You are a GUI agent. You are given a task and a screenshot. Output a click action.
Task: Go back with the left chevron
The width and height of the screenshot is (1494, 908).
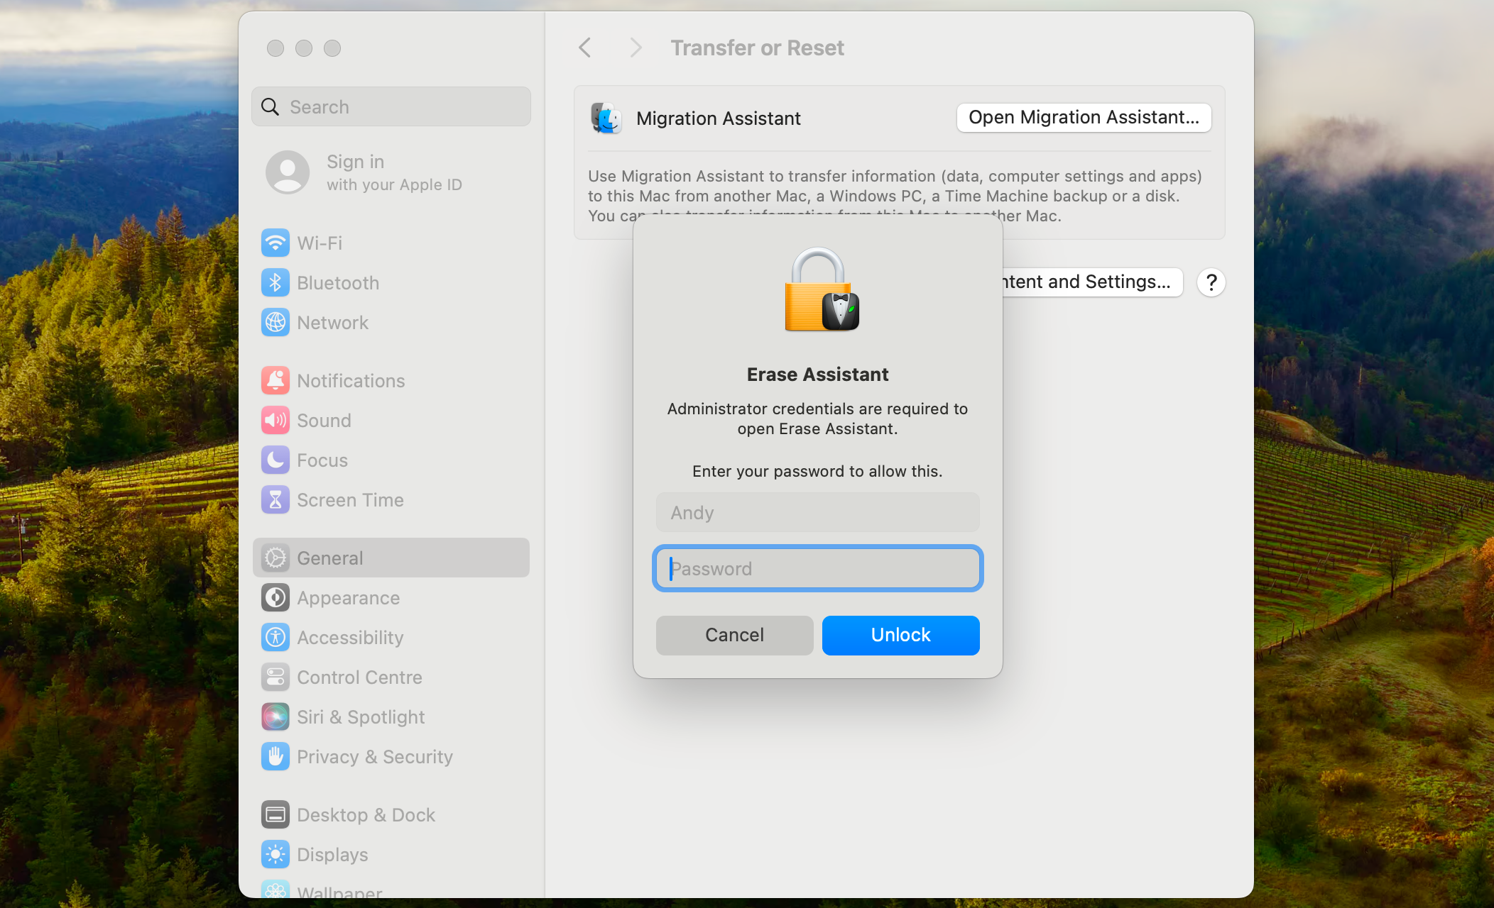(585, 48)
